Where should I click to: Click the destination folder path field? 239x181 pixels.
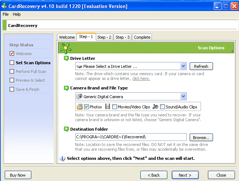(131, 137)
